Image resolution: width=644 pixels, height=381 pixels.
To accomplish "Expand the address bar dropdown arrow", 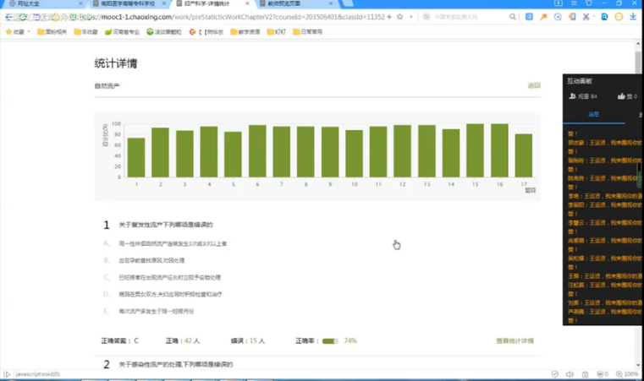I will pos(411,17).
